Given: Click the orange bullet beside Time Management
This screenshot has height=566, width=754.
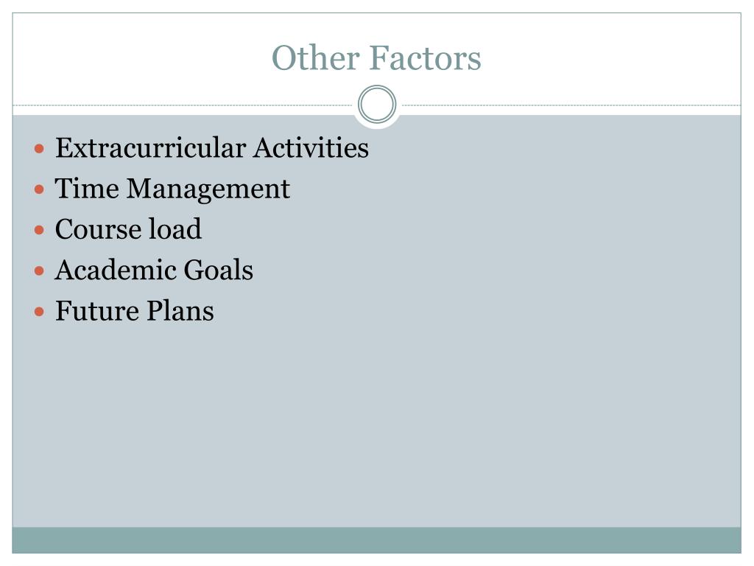Looking at the screenshot, I should click(40, 189).
